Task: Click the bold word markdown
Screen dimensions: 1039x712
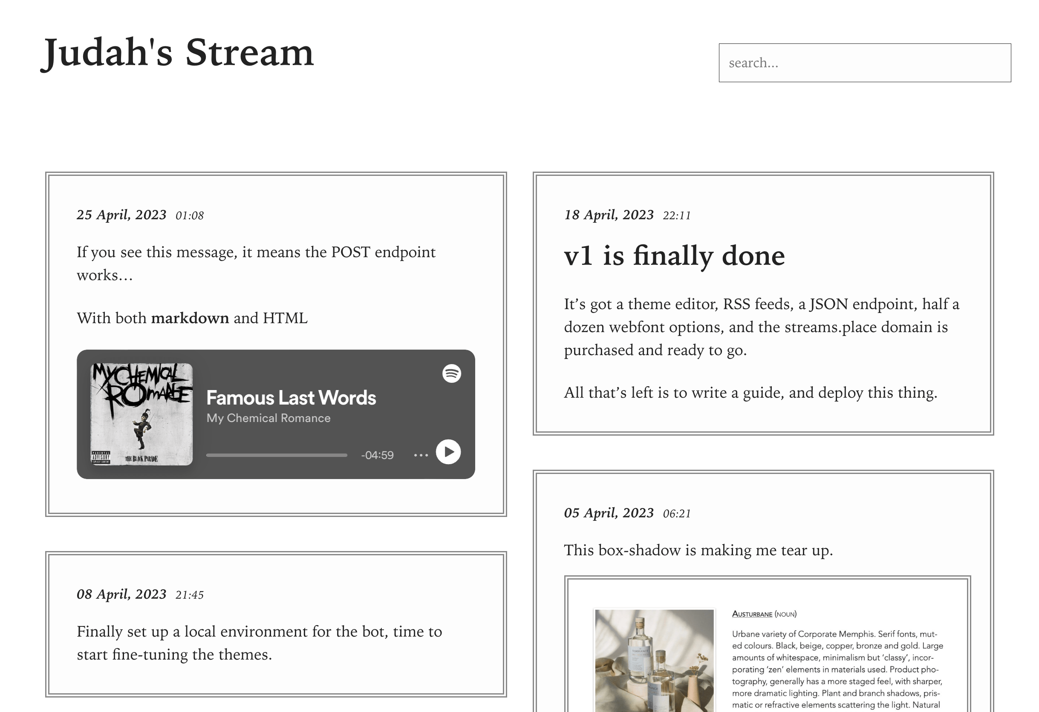Action: coord(190,318)
